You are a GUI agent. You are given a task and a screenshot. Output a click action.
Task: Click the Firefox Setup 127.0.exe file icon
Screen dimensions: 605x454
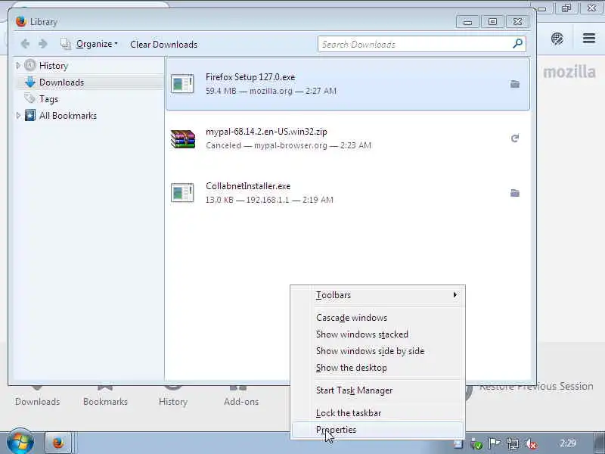pyautogui.click(x=182, y=84)
